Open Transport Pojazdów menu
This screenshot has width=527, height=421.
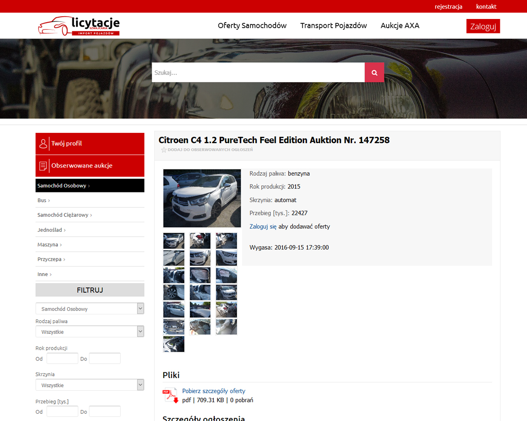pos(334,26)
